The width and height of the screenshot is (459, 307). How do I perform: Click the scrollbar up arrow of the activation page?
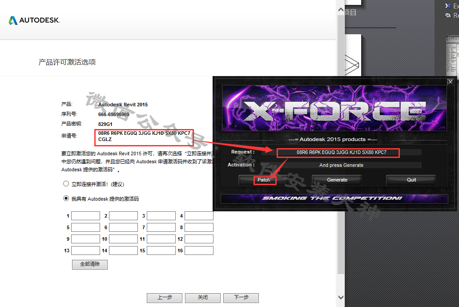341,10
